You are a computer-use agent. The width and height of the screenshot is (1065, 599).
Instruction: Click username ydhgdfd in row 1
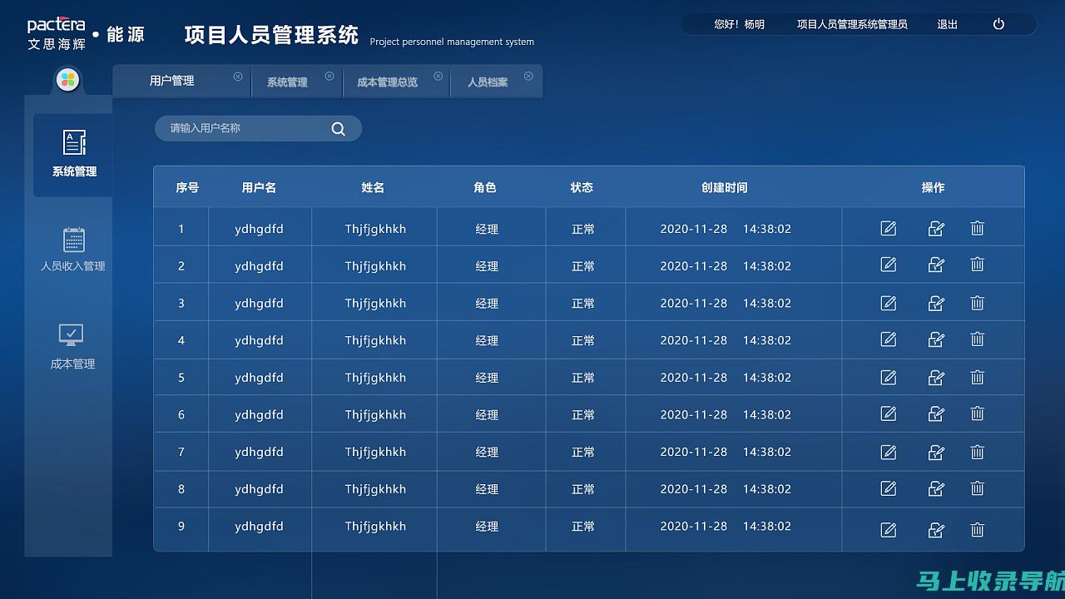(259, 229)
